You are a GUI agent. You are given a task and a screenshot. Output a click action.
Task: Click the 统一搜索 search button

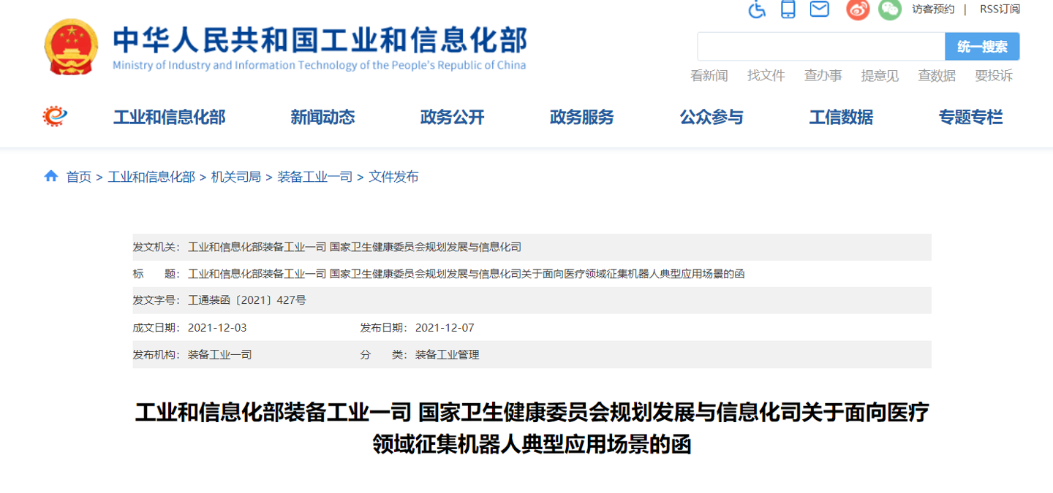point(982,46)
